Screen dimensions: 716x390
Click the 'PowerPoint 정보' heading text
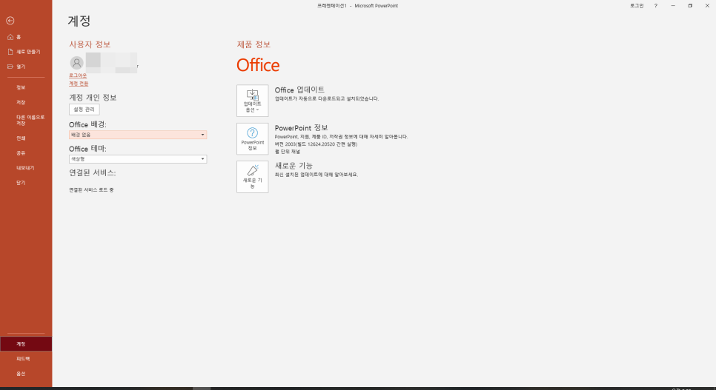point(302,128)
